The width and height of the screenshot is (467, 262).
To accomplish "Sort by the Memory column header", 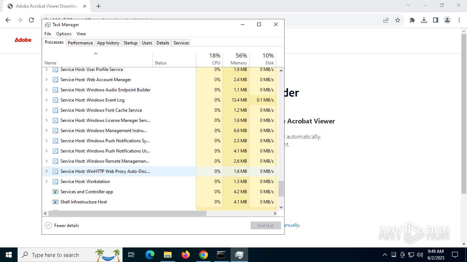I will click(x=236, y=59).
